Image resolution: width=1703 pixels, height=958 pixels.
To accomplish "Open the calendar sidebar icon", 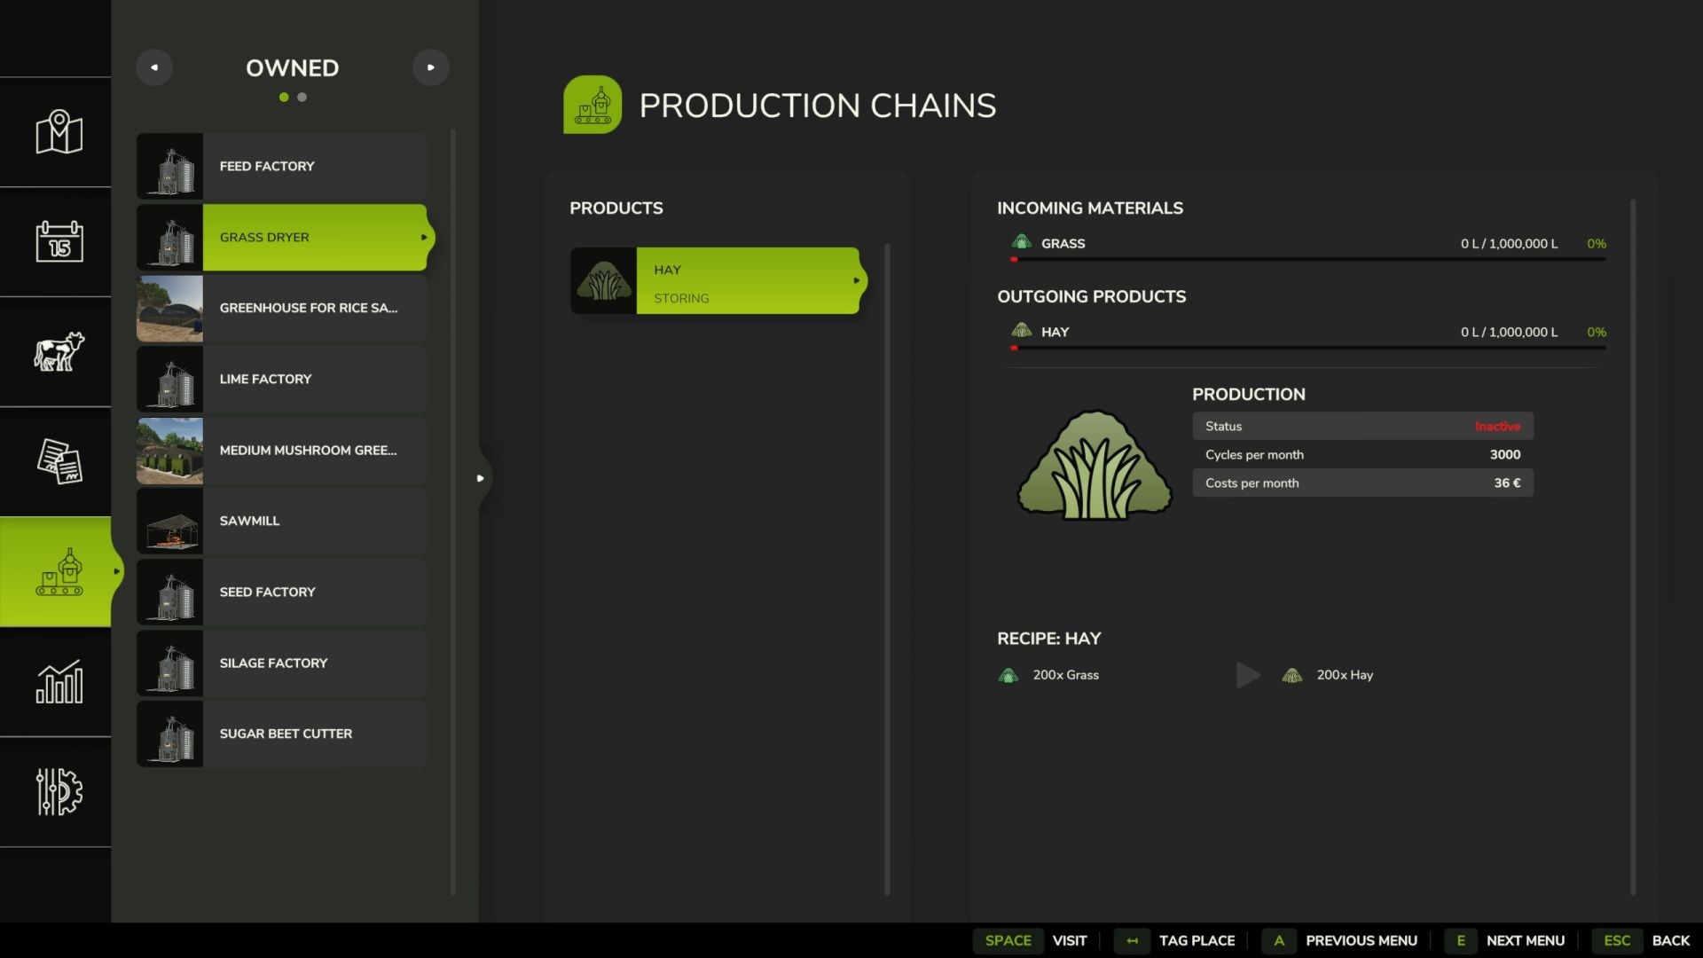I will (x=59, y=241).
